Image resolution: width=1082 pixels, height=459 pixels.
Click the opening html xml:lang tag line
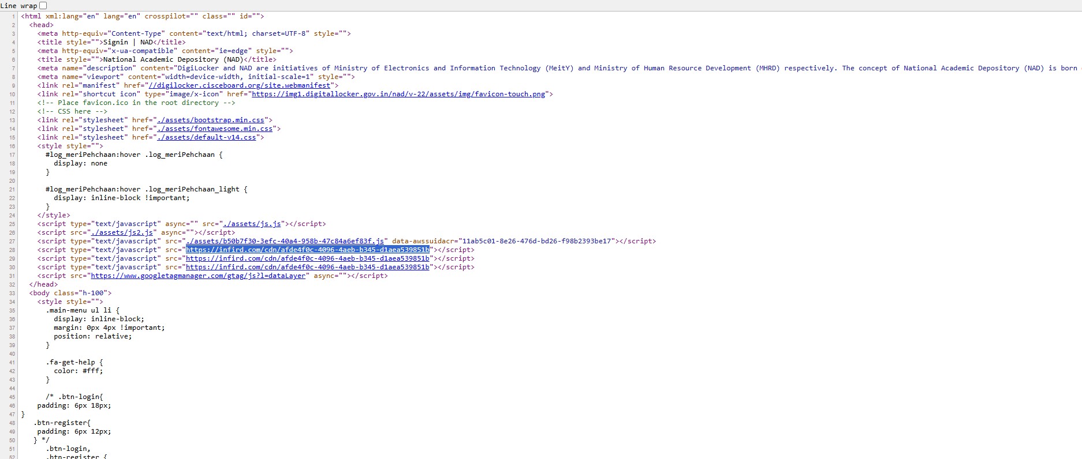coord(143,16)
